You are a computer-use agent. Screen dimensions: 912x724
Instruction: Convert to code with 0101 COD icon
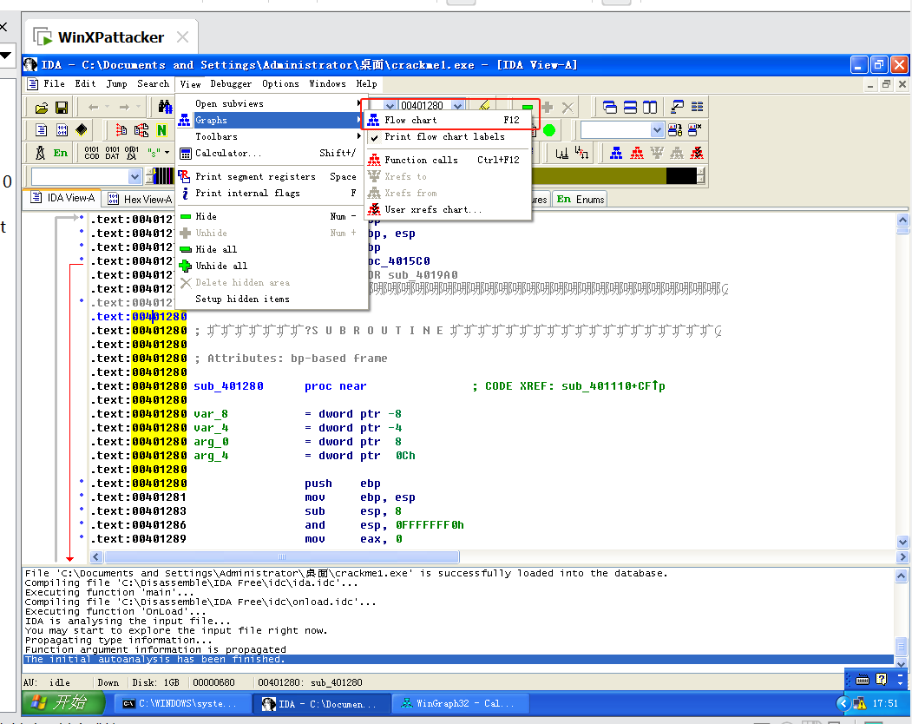click(92, 153)
